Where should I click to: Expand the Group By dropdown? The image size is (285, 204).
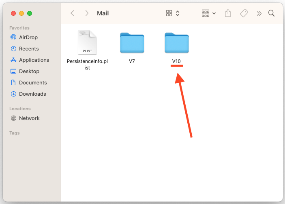[x=209, y=13]
